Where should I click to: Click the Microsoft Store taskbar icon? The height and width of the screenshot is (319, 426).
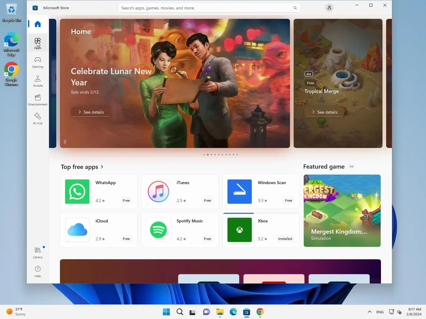click(247, 312)
